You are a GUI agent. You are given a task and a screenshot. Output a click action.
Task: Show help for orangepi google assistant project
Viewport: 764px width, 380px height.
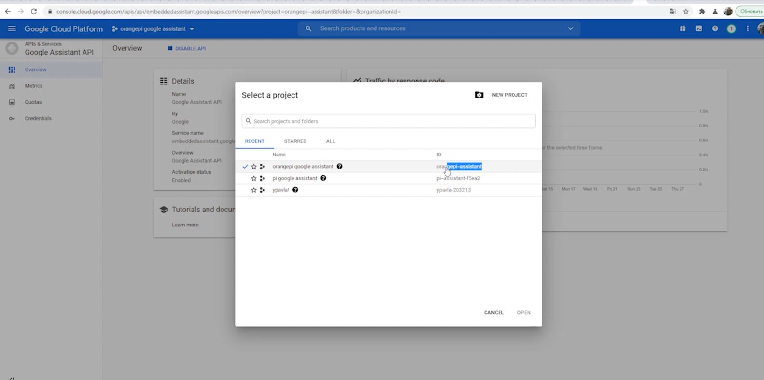pos(339,166)
